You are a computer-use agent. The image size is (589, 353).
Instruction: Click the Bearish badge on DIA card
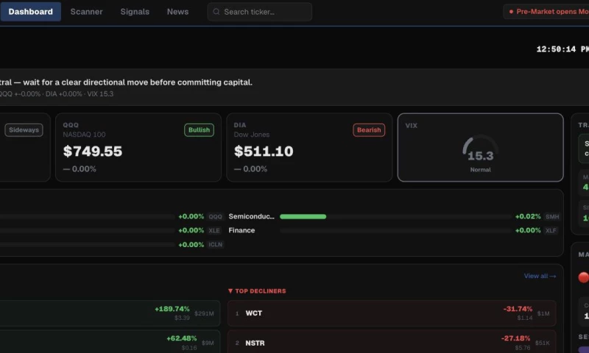369,129
